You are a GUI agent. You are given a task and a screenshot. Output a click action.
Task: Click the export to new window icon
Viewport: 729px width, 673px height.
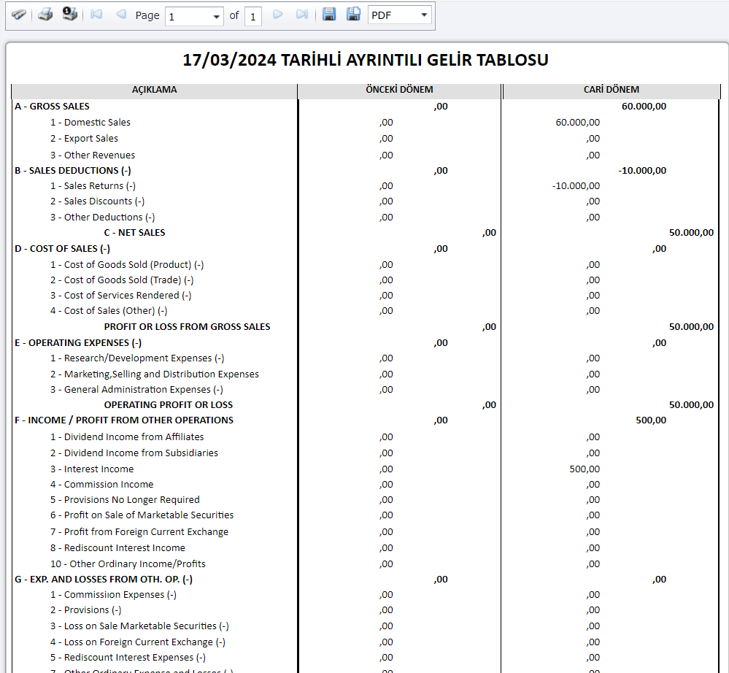(353, 15)
